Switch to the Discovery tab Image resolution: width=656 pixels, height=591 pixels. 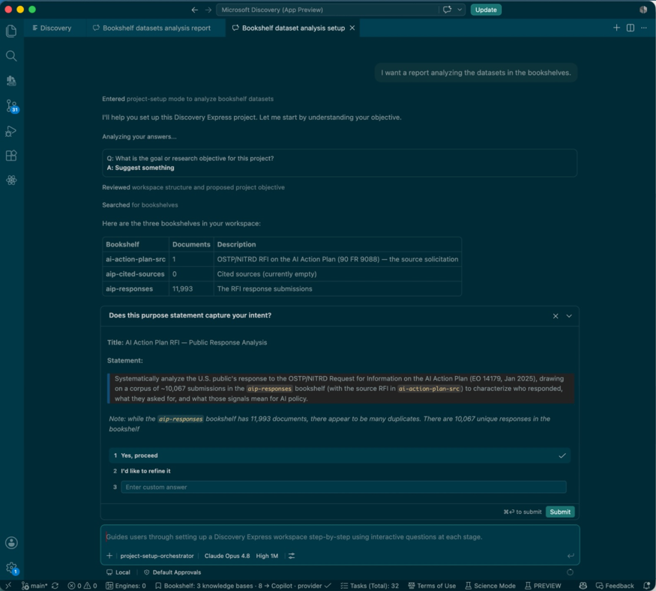[52, 28]
